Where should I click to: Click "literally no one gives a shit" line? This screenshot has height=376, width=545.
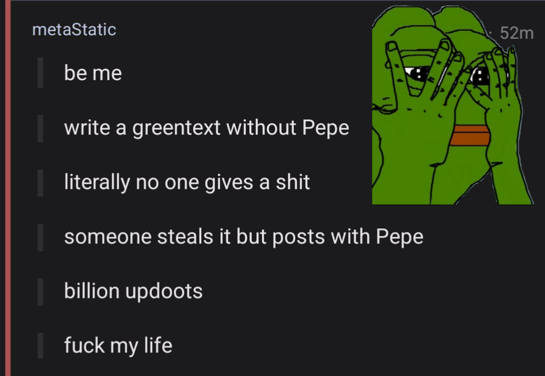coord(187,182)
